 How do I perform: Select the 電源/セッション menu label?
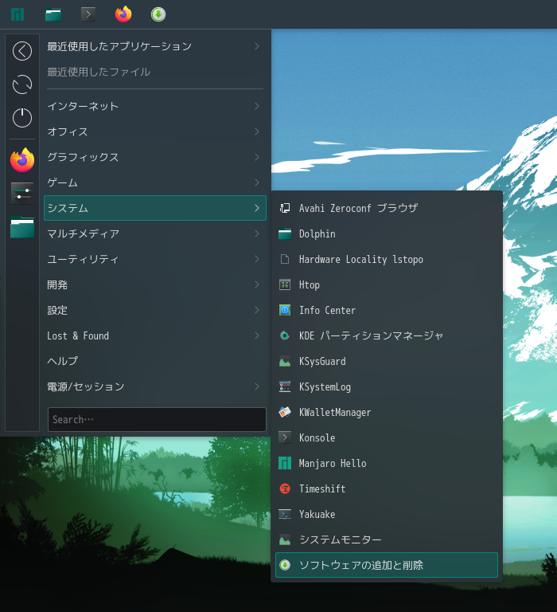coord(86,386)
